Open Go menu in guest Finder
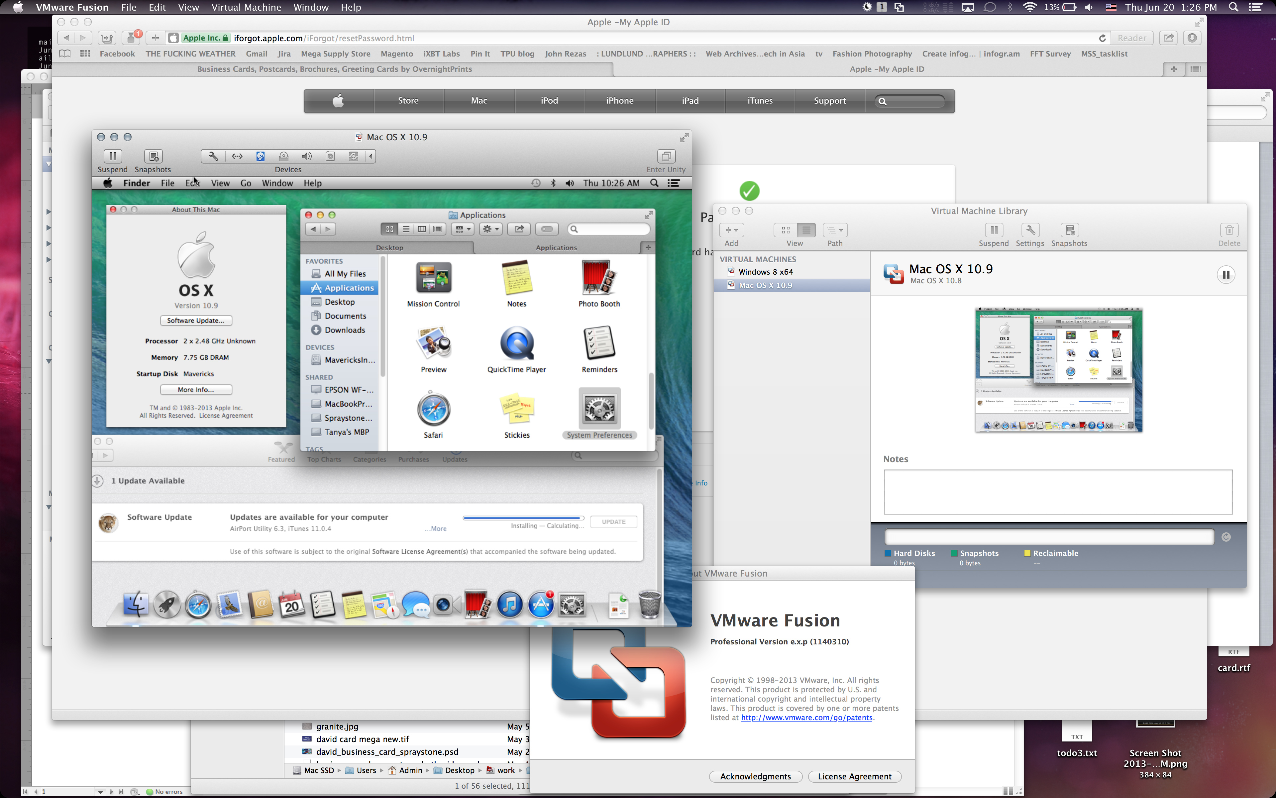This screenshot has width=1276, height=798. coord(246,183)
